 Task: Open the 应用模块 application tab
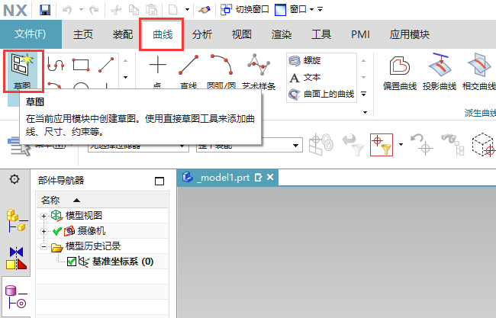[409, 34]
